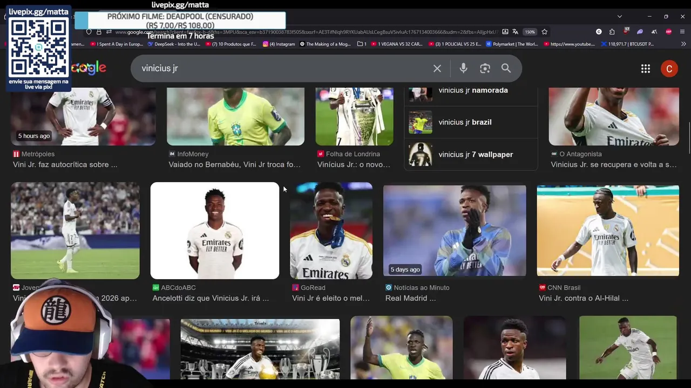Click 'Vinicius Jr. se recupera e volta a s...'

(613, 165)
